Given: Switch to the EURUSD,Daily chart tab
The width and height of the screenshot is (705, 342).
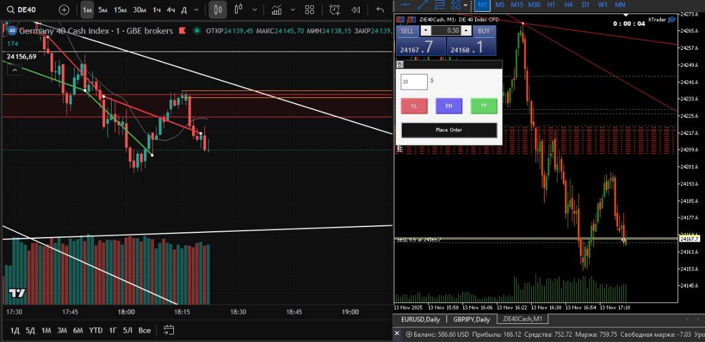Looking at the screenshot, I should [421, 319].
